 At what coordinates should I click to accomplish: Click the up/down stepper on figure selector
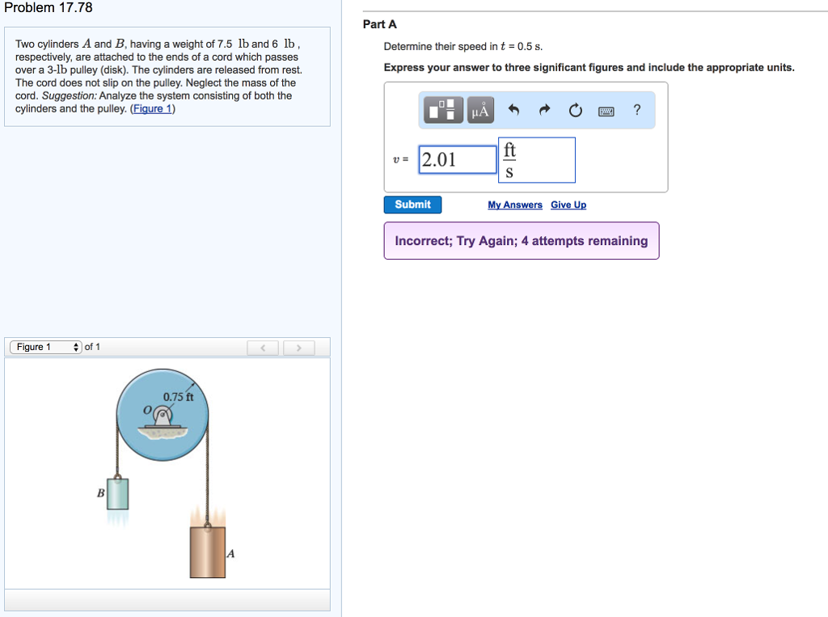(x=76, y=346)
